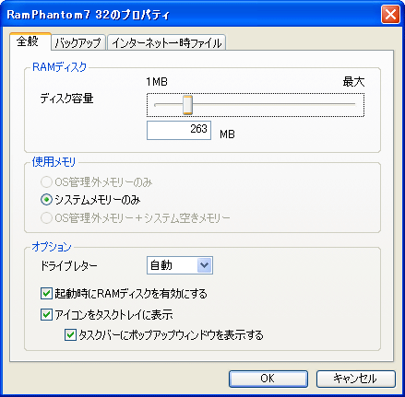This screenshot has width=405, height=397.
Task: Click the キャンセル button
Action: pos(355,379)
